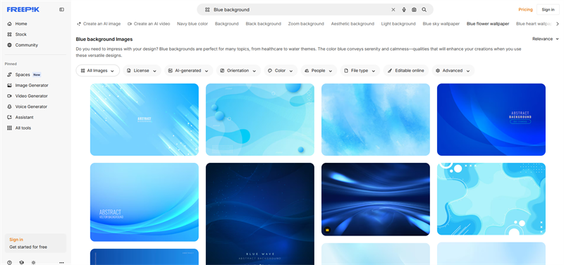This screenshot has width=564, height=265.
Task: Expand the People filter
Action: 319,70
